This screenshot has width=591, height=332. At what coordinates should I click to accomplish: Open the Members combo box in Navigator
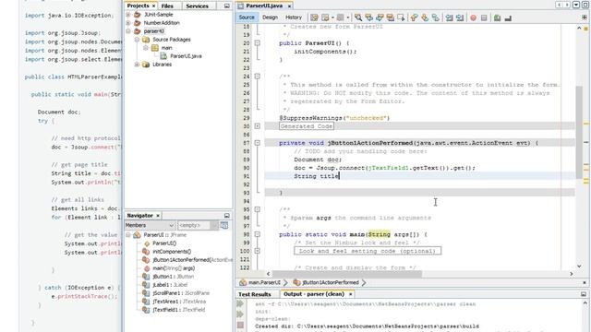click(x=150, y=225)
